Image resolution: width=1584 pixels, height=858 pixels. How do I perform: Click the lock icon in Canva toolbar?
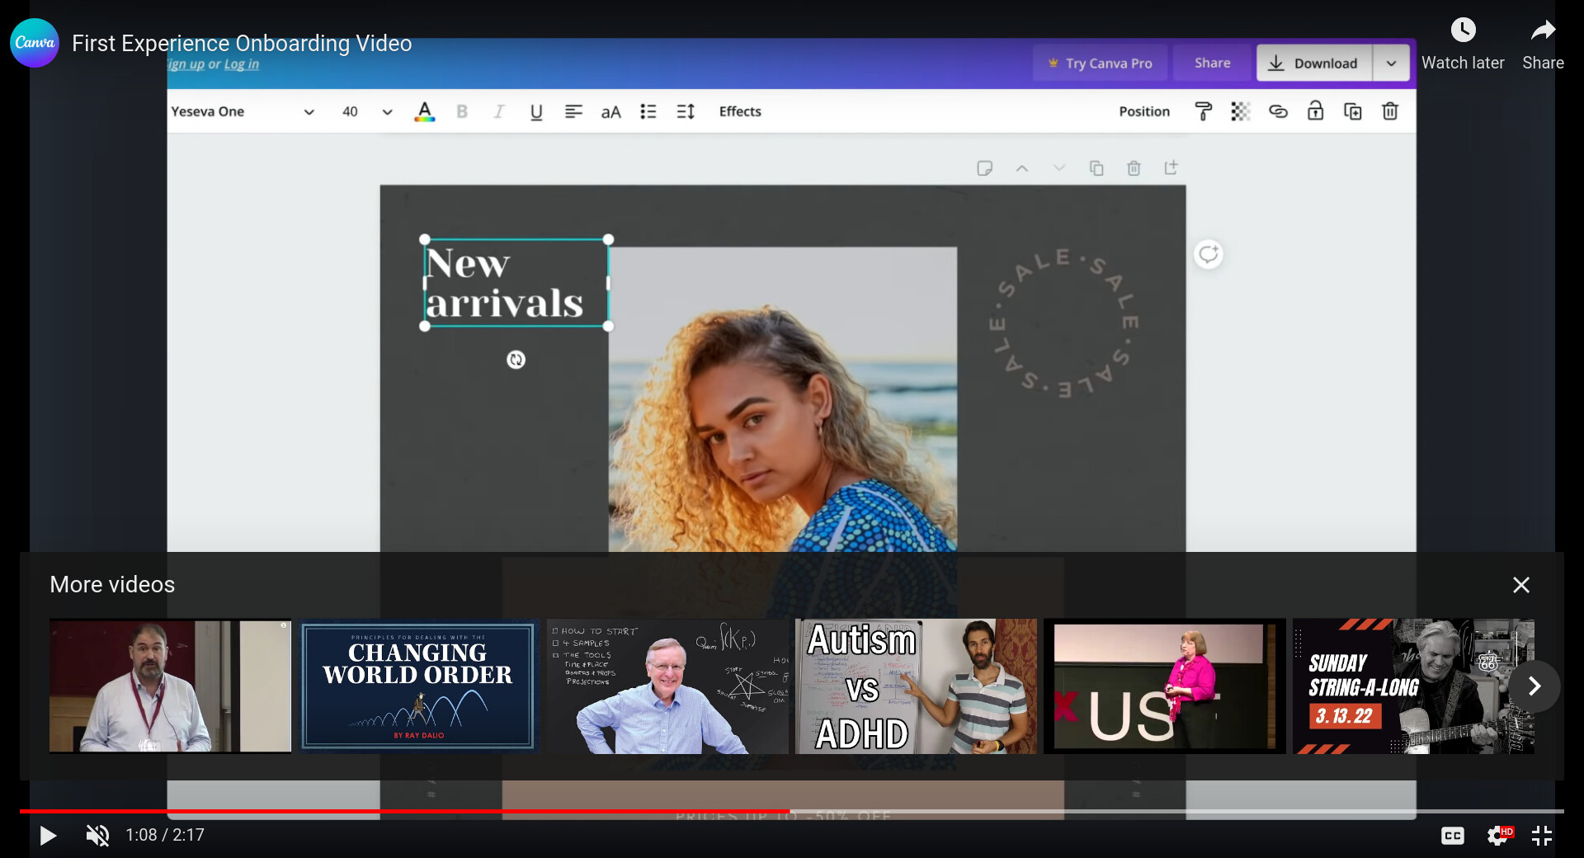point(1315,111)
